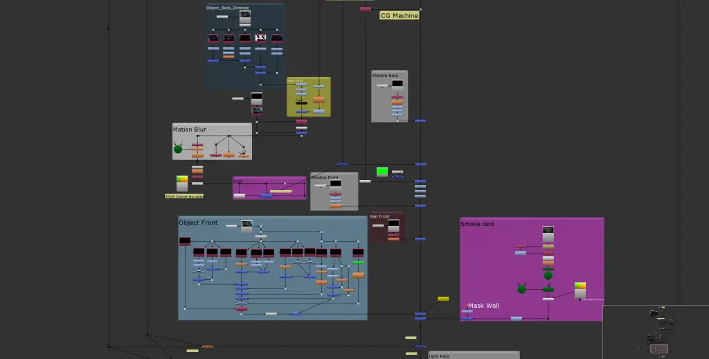This screenshot has height=359, width=709.
Task: Click the blue merge node right of Shadow Back
Action: [x=420, y=121]
